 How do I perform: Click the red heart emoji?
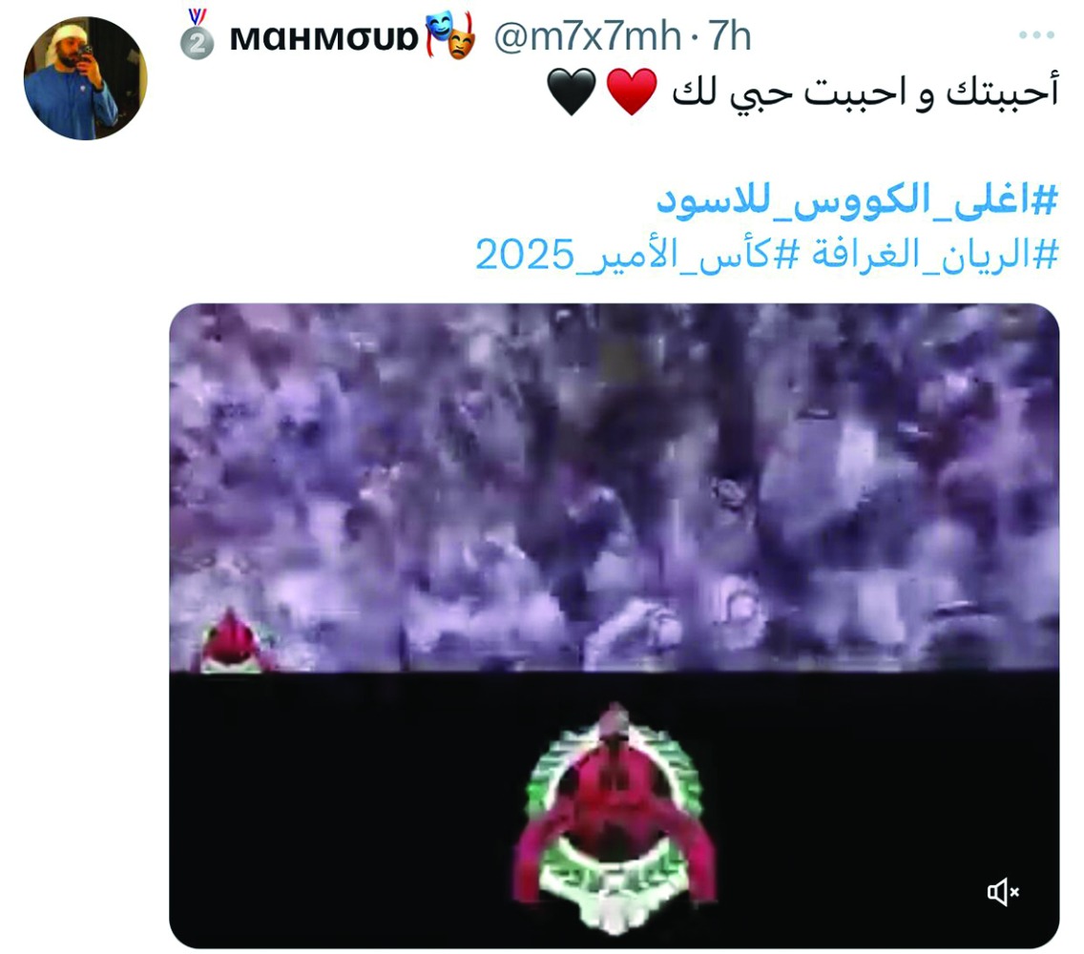(631, 91)
